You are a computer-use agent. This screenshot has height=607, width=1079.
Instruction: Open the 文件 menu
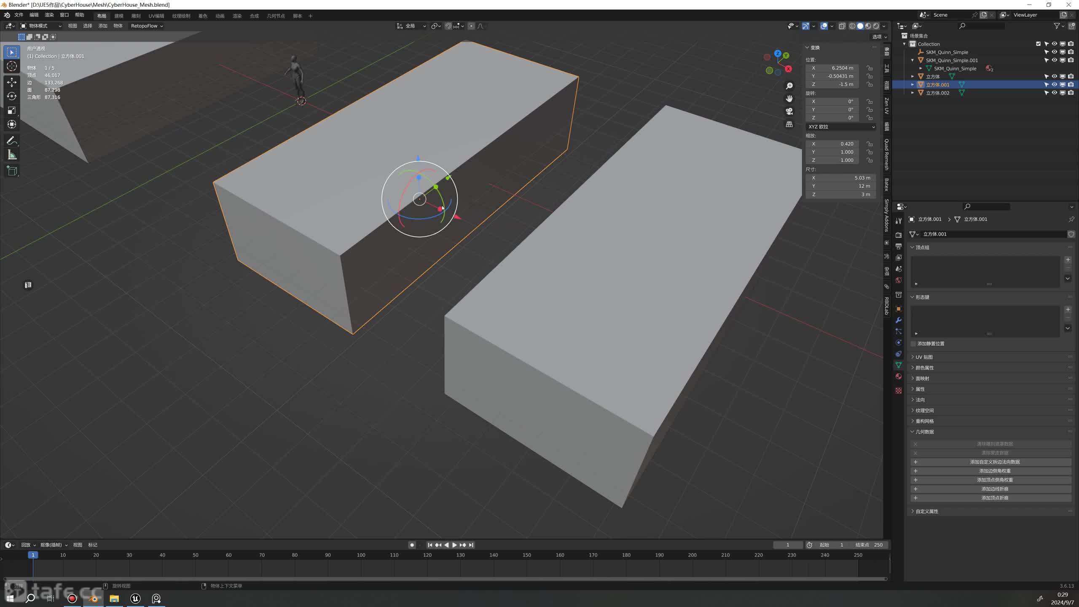click(19, 15)
